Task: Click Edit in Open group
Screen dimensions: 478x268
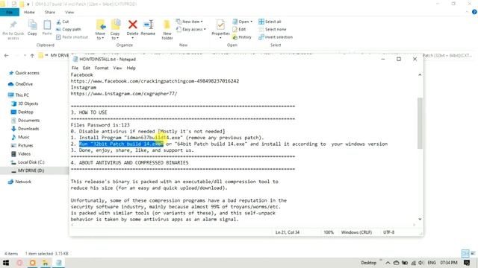Action: (x=239, y=30)
